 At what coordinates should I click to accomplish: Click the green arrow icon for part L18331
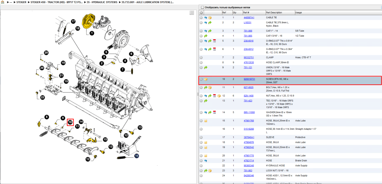[x=210, y=23]
